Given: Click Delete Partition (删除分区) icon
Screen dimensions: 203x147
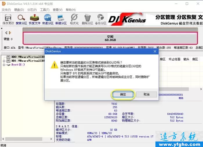Looking at the screenshot, I should click(87, 19).
